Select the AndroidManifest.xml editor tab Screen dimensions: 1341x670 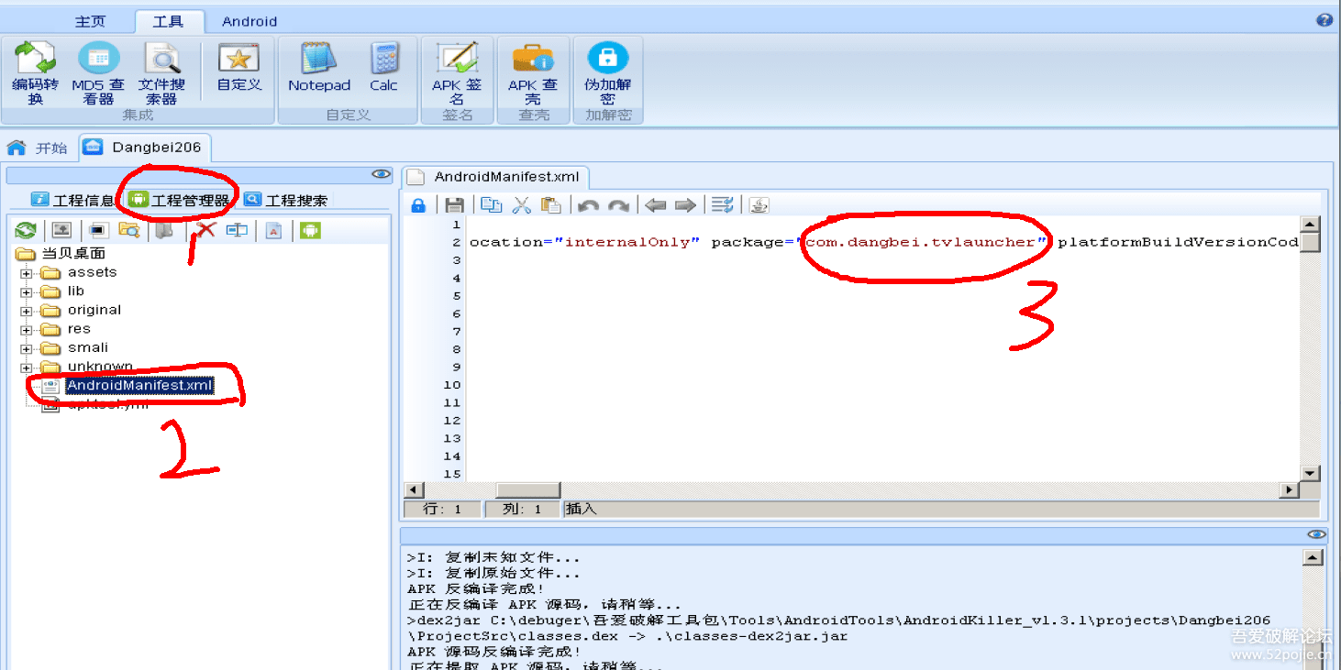496,177
